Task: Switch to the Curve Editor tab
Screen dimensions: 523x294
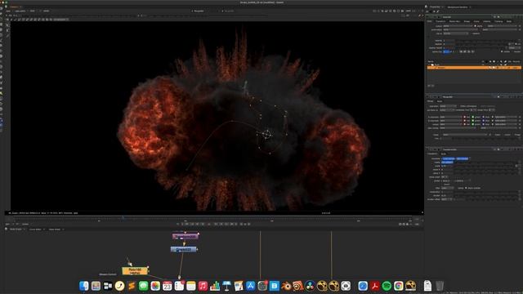Action: [x=35, y=229]
